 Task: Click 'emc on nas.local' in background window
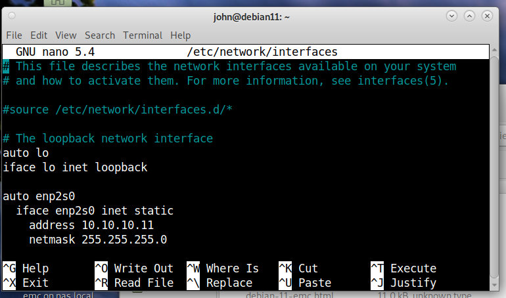[58, 295]
